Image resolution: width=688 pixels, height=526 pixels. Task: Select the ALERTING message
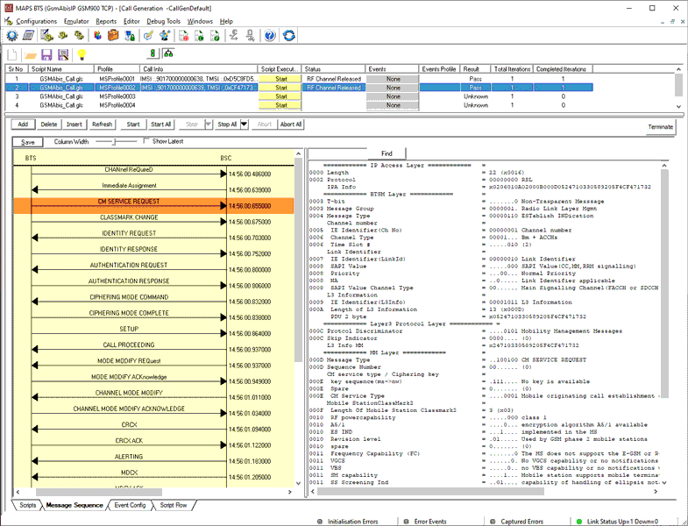(129, 457)
